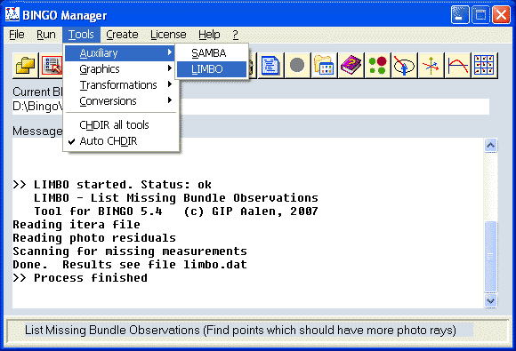Open the blue text document icon
Screen dimensions: 516x351
[270, 66]
